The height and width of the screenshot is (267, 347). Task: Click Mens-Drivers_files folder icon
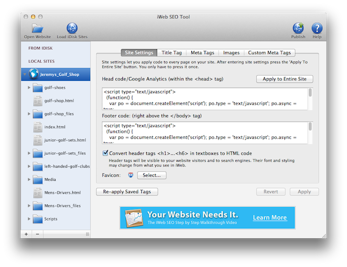coord(38,206)
